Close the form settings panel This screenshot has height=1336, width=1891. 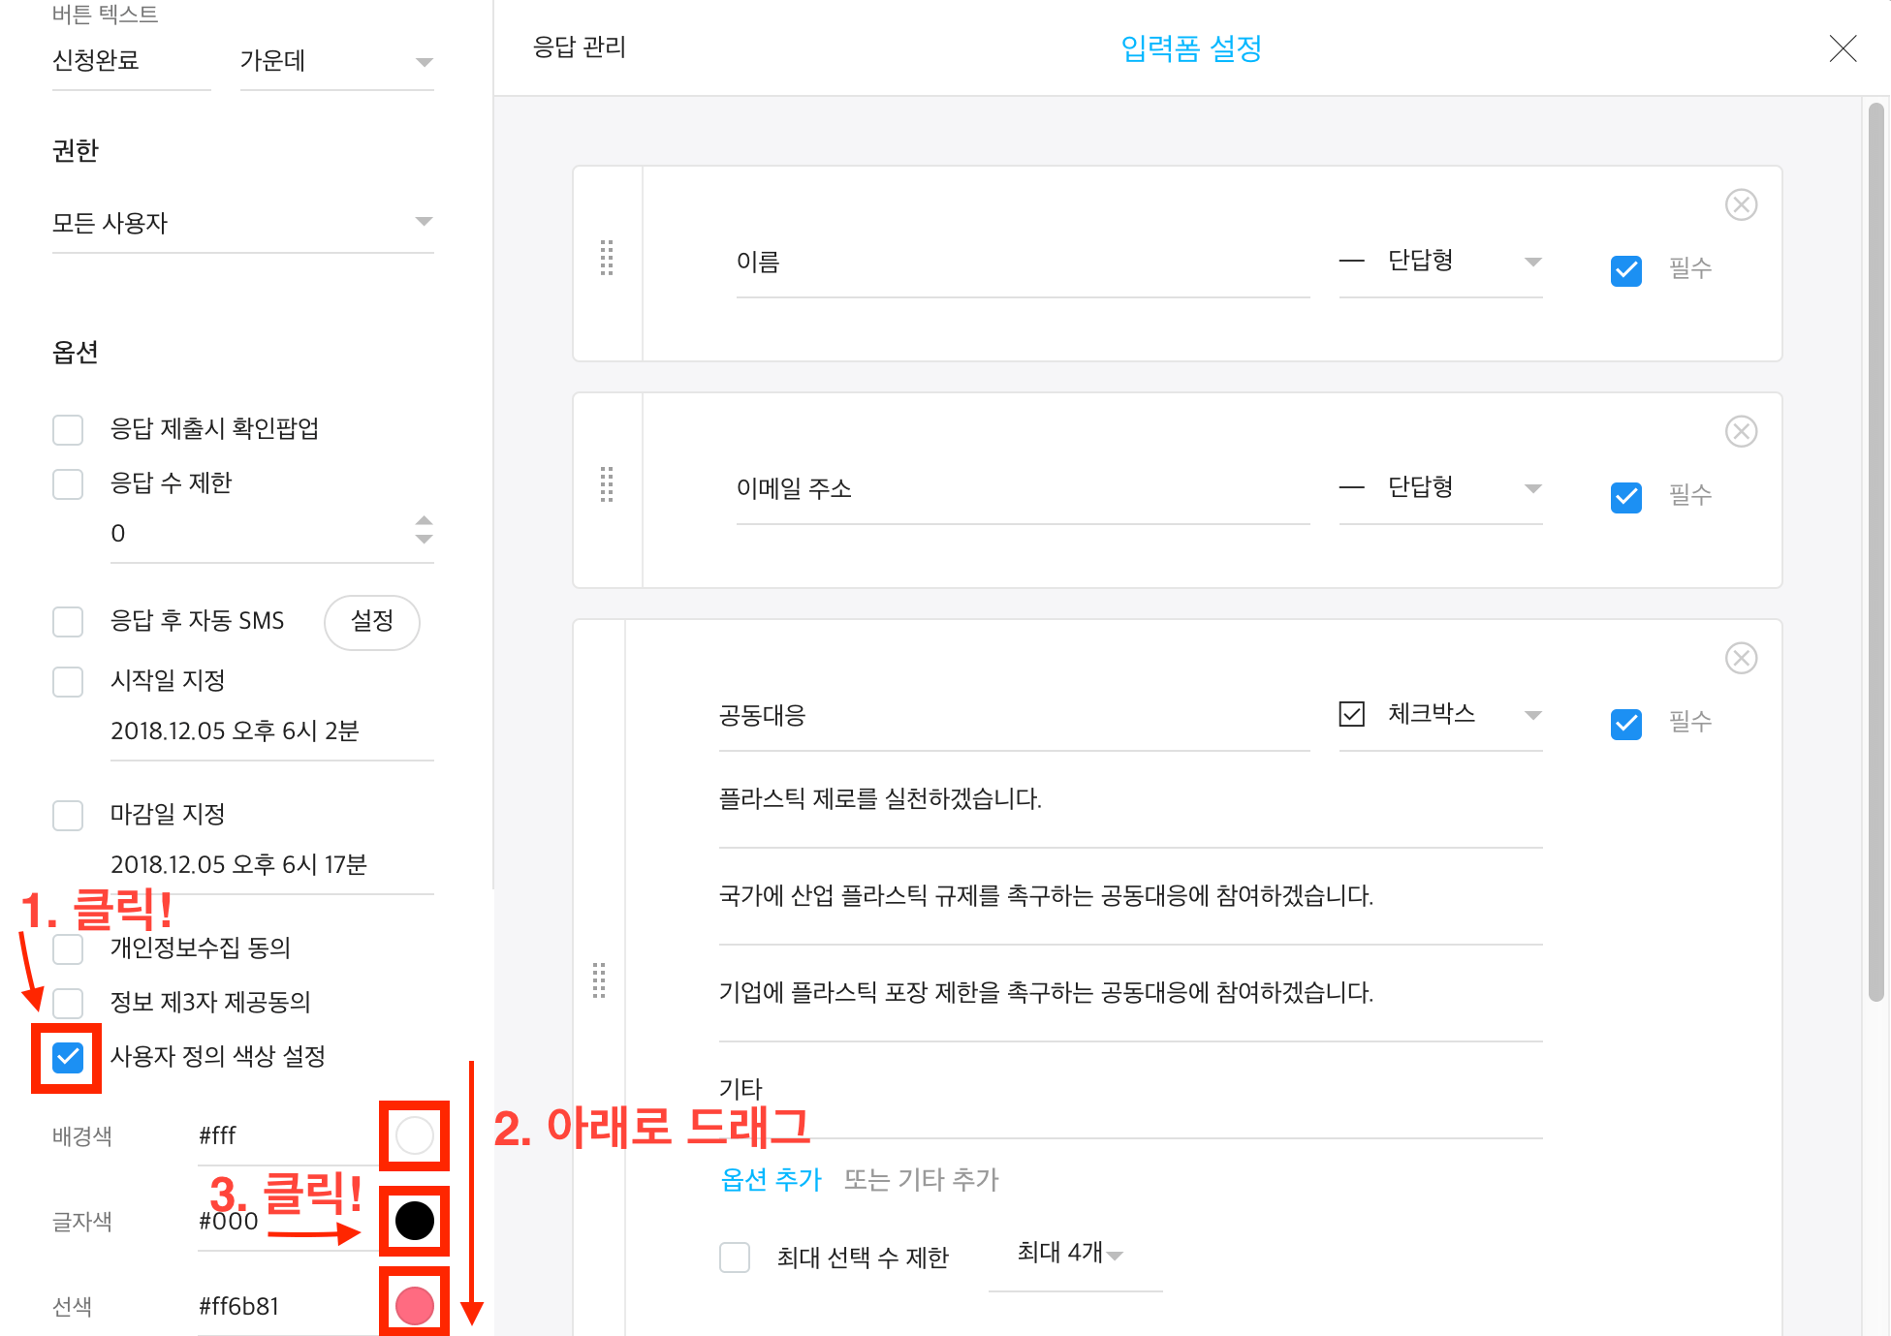tap(1842, 48)
